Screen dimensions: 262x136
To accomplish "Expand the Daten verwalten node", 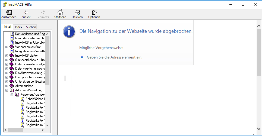I will pos(7,64).
